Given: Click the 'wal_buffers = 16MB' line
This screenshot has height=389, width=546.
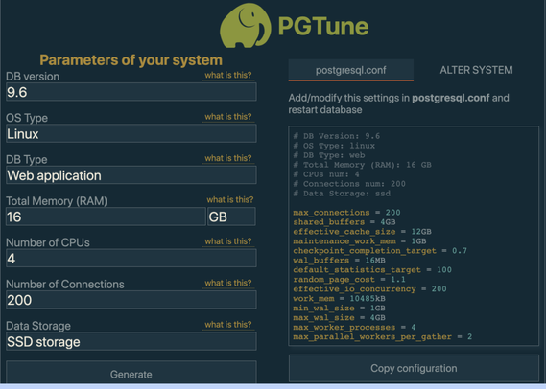Looking at the screenshot, I should coord(339,260).
